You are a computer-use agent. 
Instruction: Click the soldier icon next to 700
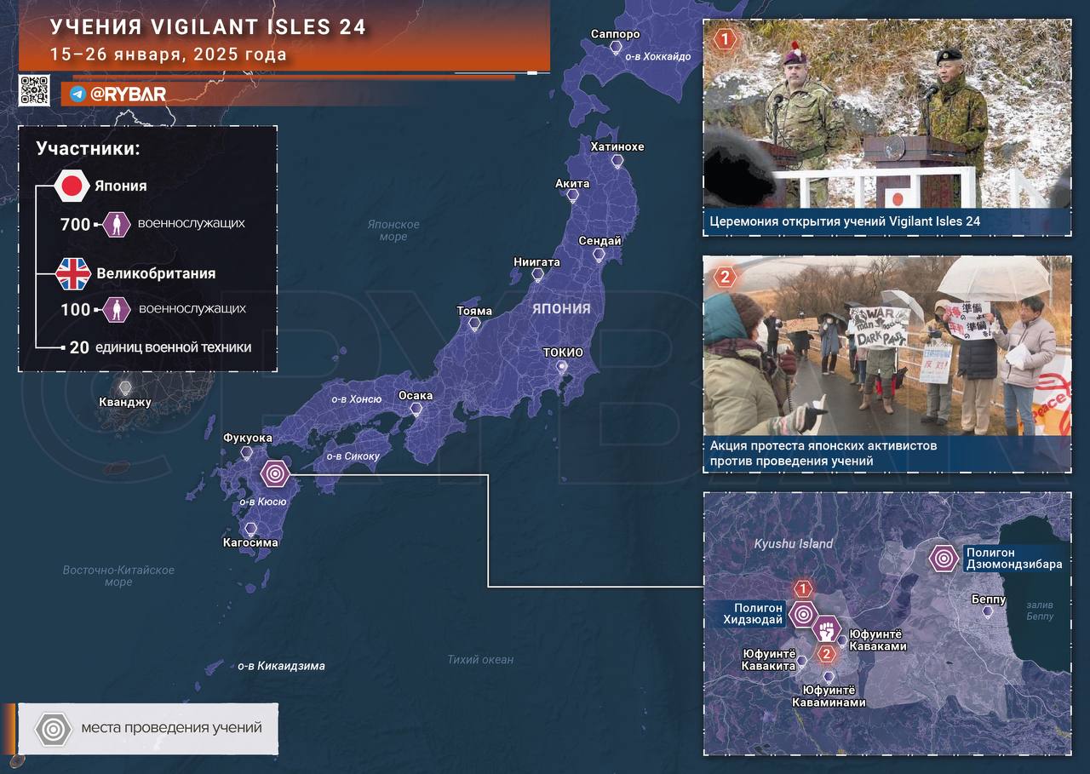(x=116, y=225)
